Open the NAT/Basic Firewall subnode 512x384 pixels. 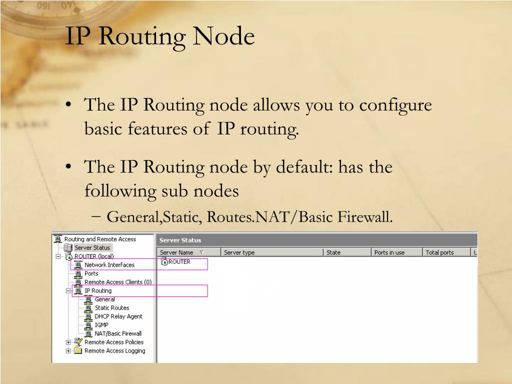click(118, 333)
